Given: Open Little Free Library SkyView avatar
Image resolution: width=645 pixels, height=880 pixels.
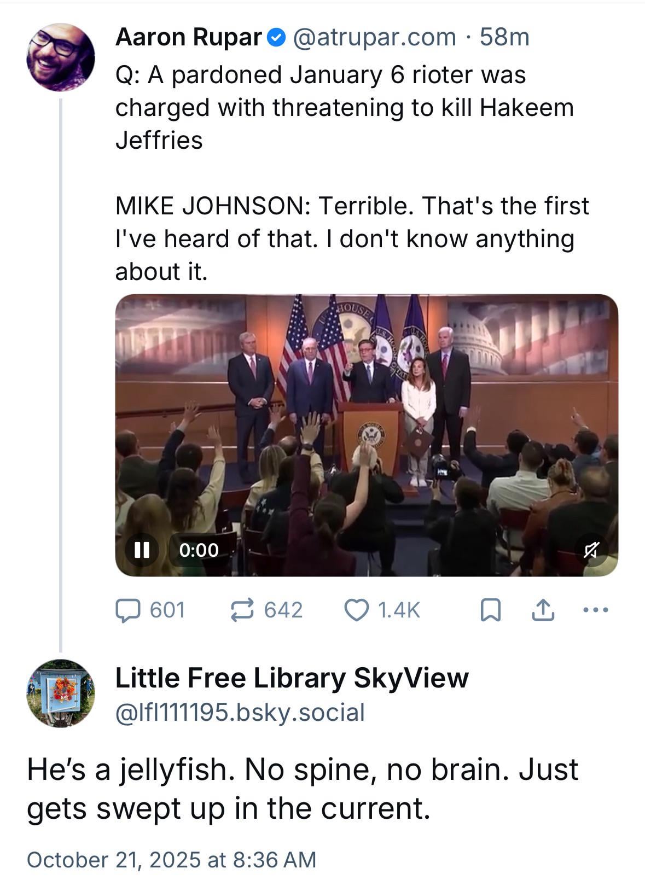Looking at the screenshot, I should (60, 693).
